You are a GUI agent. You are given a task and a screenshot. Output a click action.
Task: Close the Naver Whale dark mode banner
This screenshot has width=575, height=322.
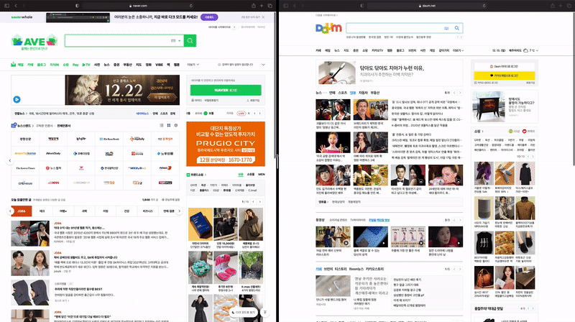click(x=263, y=17)
